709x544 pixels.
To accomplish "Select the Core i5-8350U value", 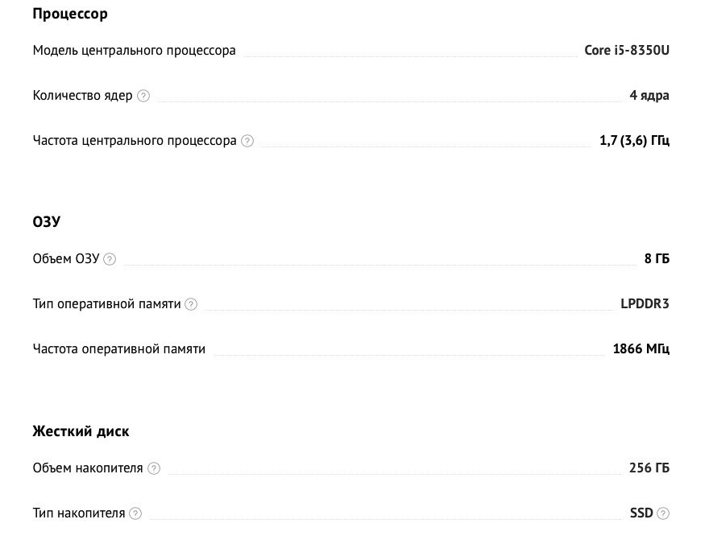I will click(x=627, y=50).
